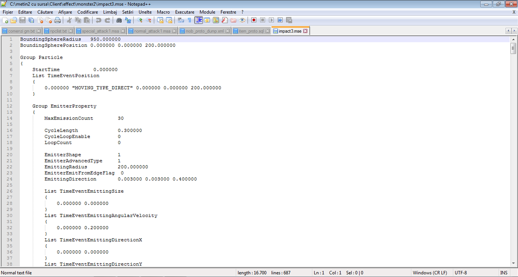This screenshot has height=277, width=518.
Task: Undo the last action via toolbar
Action: point(98,20)
